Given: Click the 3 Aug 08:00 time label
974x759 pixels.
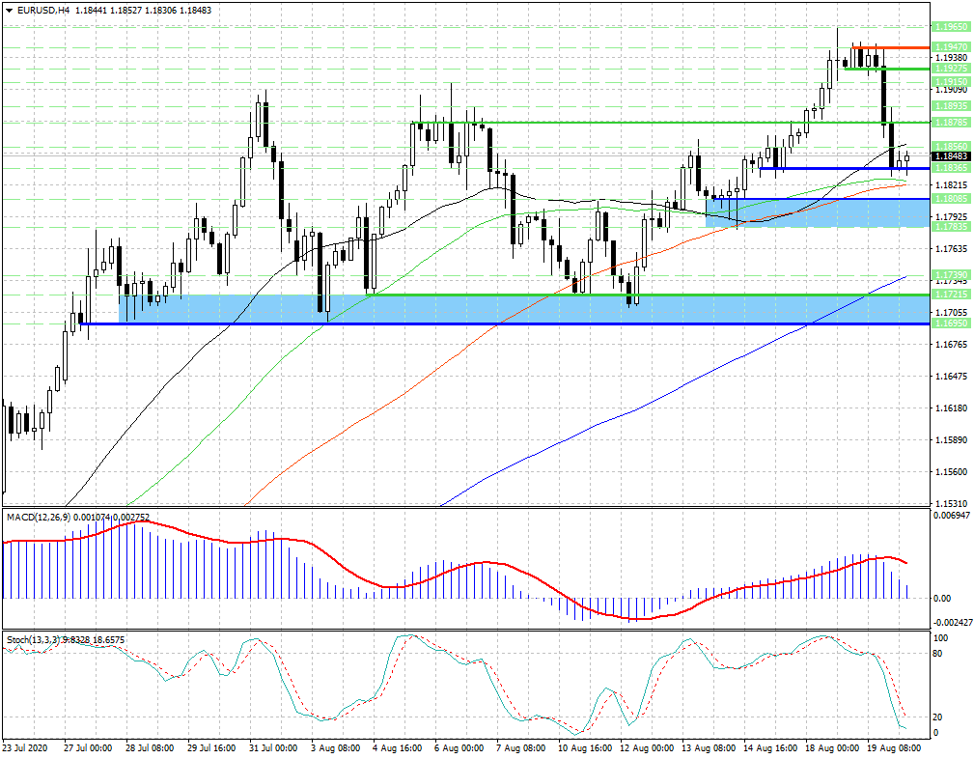Looking at the screenshot, I should pos(335,747).
